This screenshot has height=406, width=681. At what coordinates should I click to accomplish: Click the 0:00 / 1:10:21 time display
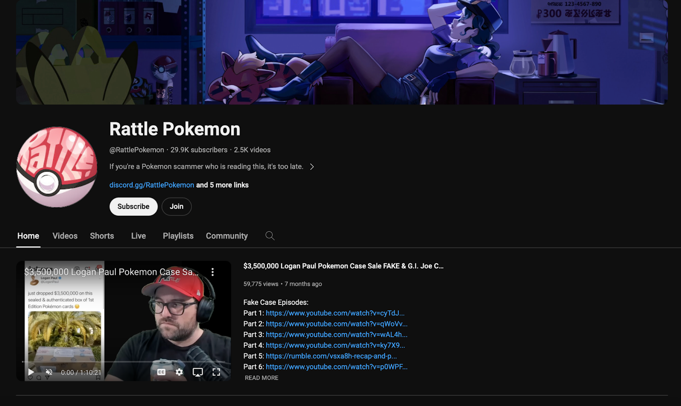(x=81, y=372)
